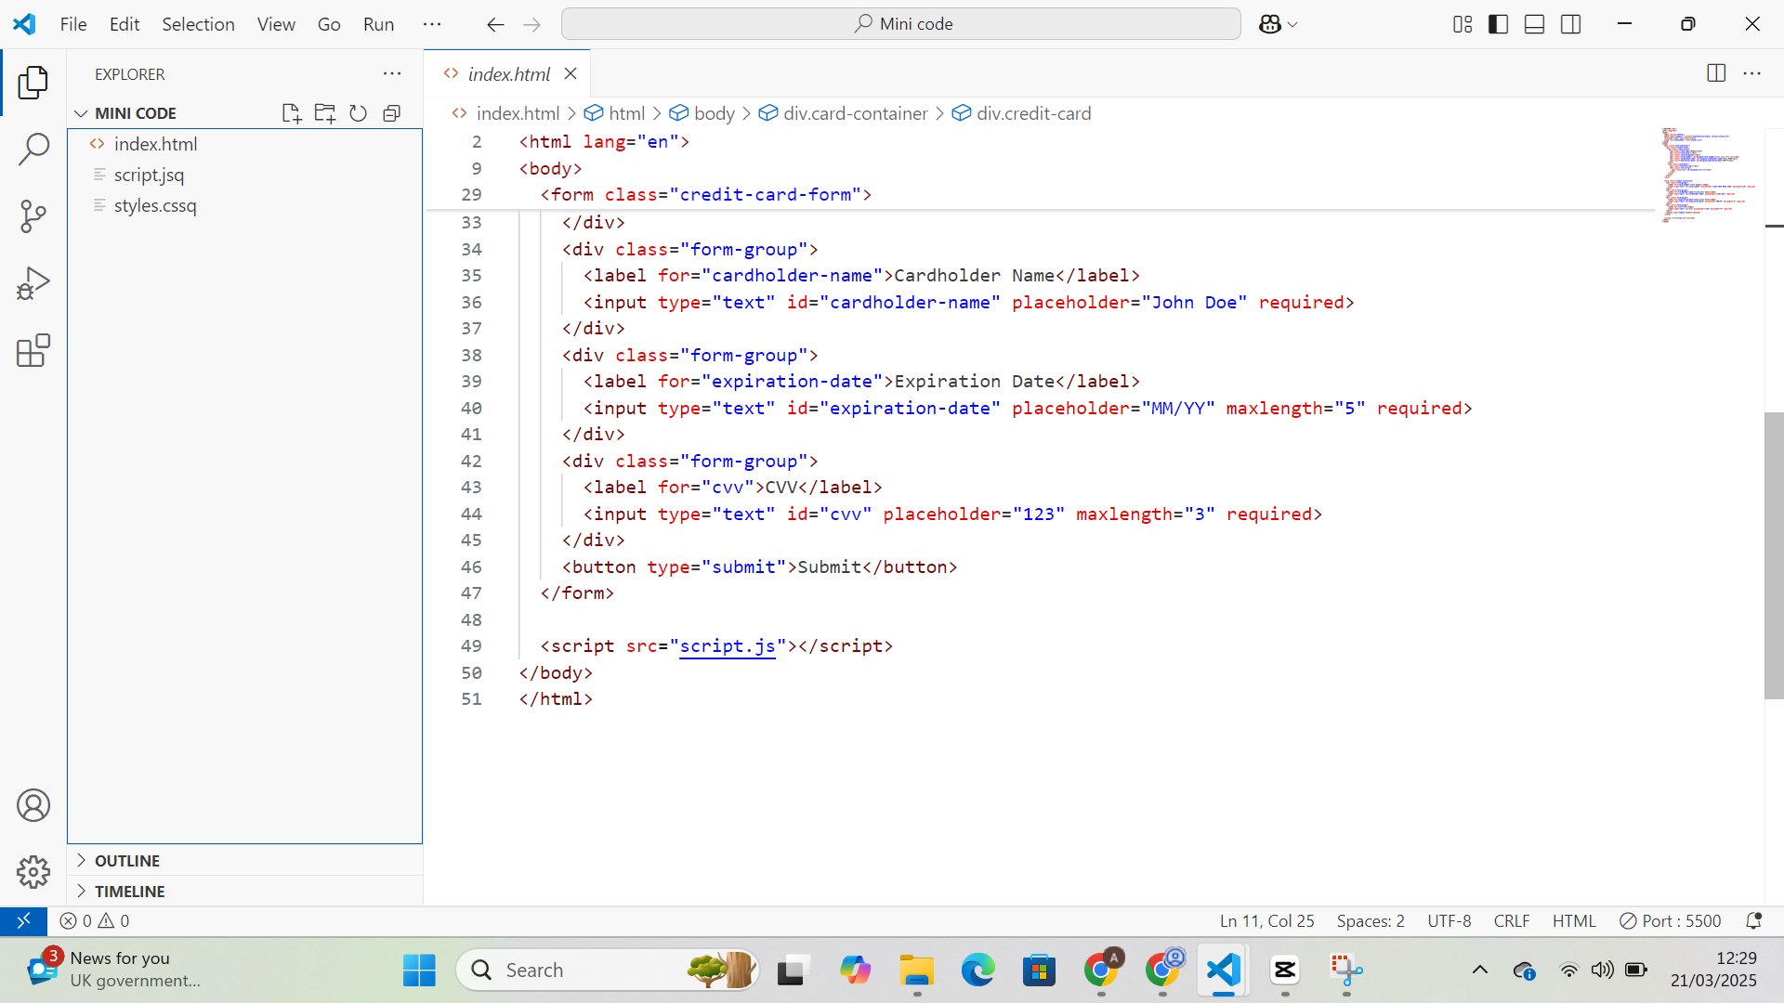Viewport: 1784px width, 1003px height.
Task: Toggle the primary side bar visibility
Action: coord(1499,23)
